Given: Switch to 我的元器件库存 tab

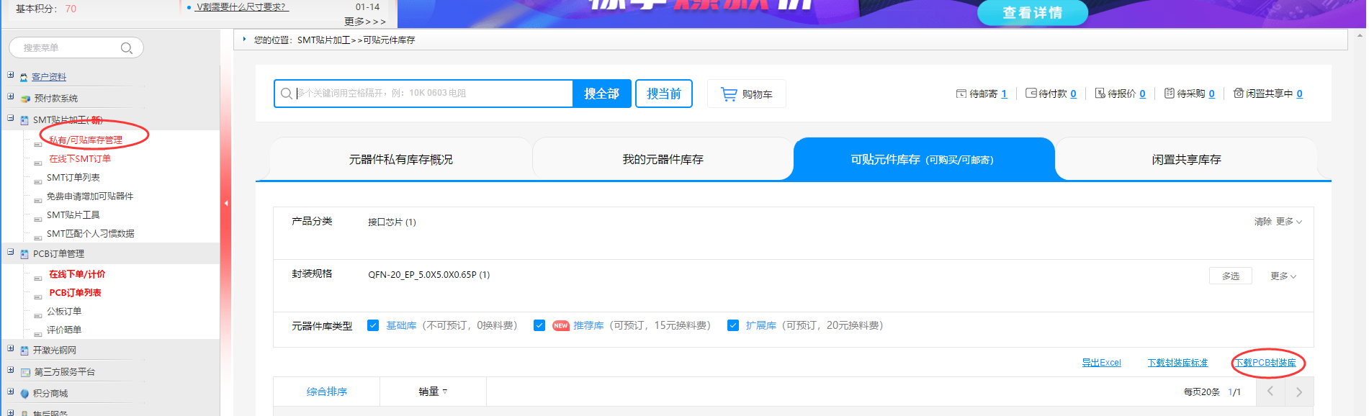Looking at the screenshot, I should [x=663, y=160].
